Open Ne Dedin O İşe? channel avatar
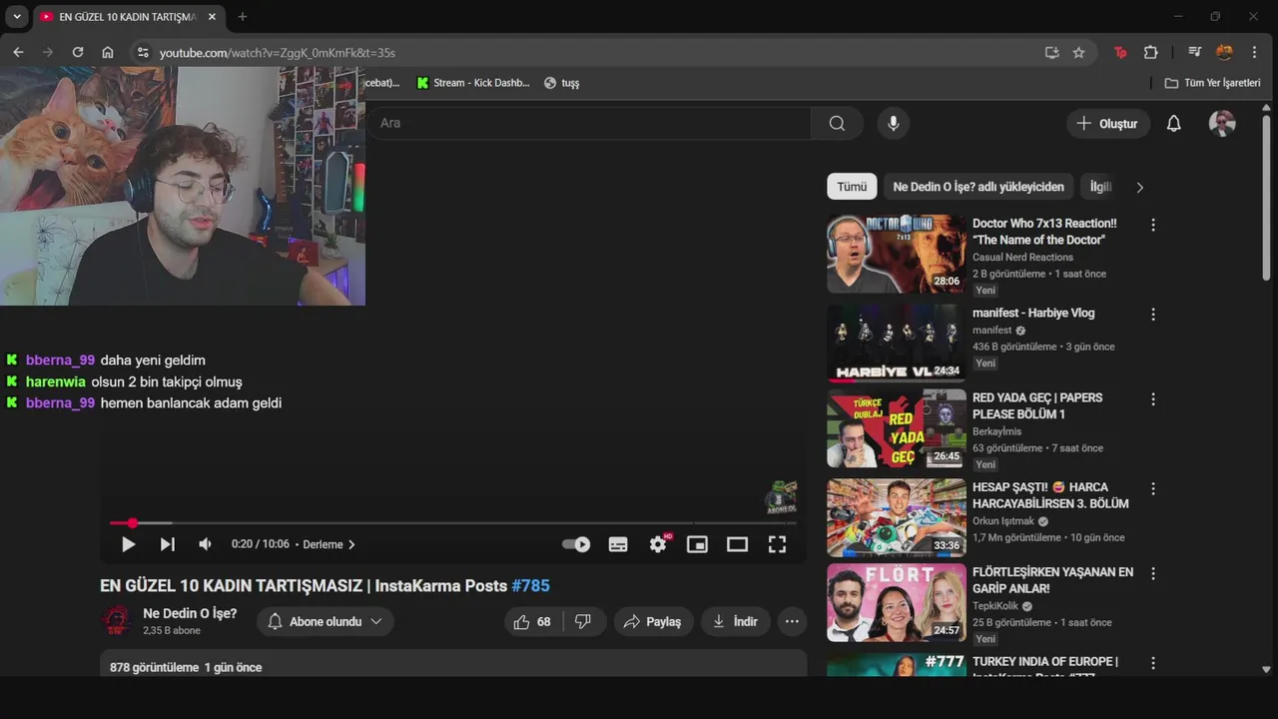This screenshot has width=1278, height=719. point(116,620)
